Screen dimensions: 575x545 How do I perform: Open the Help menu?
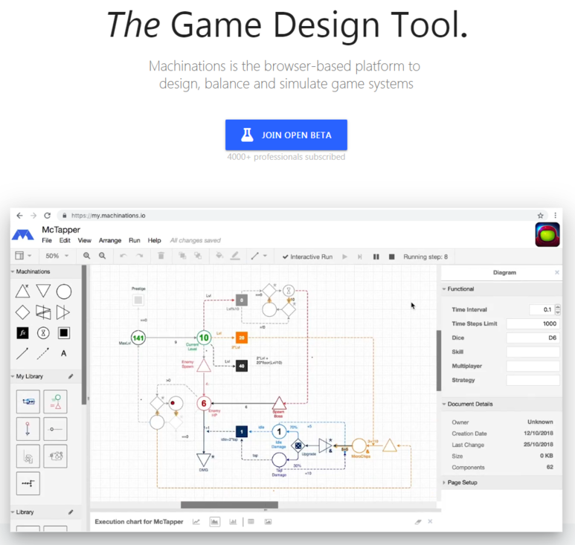tap(155, 240)
